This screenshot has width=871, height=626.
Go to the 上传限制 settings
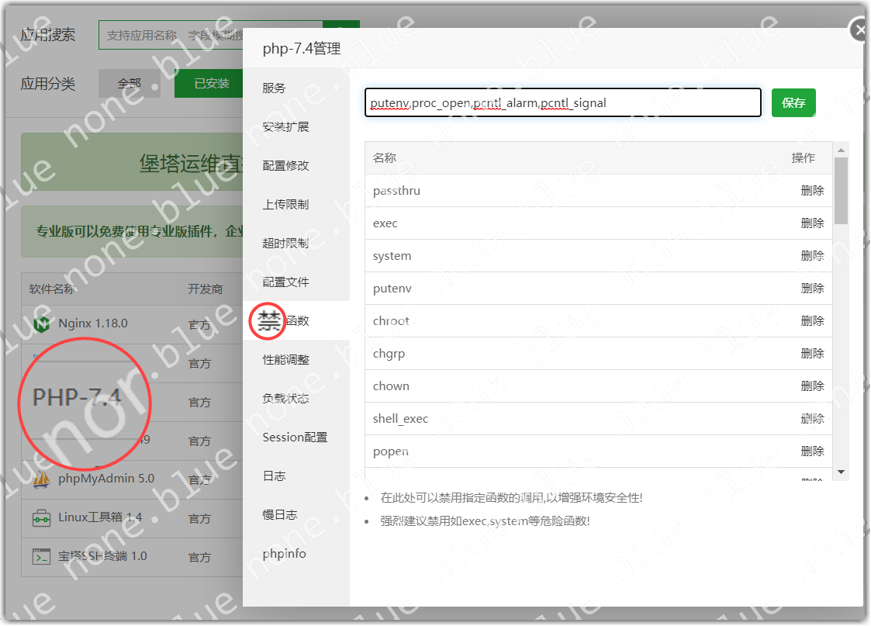click(x=285, y=204)
